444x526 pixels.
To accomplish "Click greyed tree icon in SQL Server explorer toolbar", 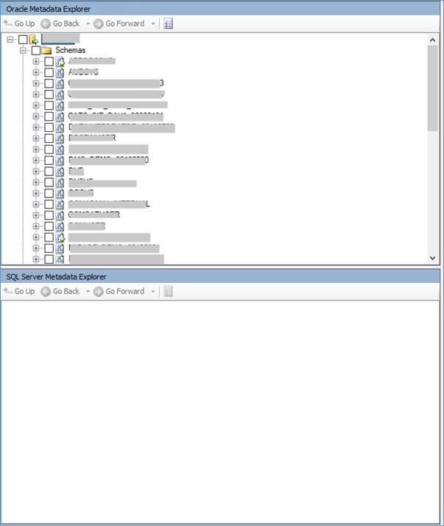I will pos(168,291).
